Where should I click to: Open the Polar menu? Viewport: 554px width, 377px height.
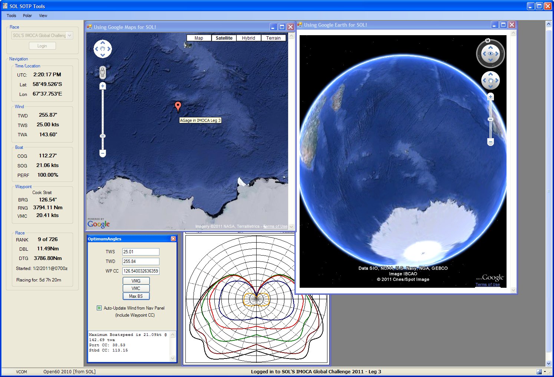[27, 16]
